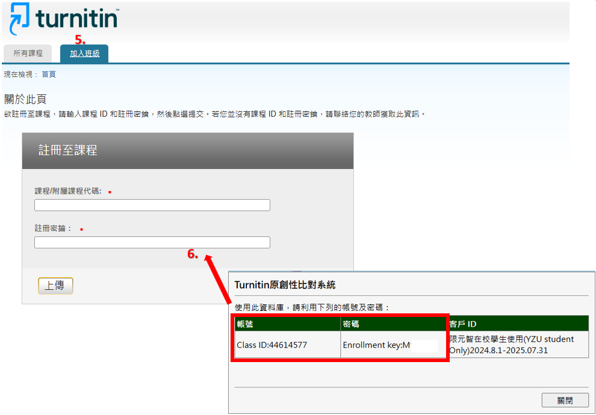Submit the form with the 上傳 button
596x415 pixels.
55,286
